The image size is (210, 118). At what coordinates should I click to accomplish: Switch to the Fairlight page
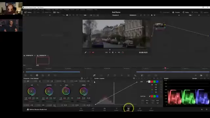point(140,109)
